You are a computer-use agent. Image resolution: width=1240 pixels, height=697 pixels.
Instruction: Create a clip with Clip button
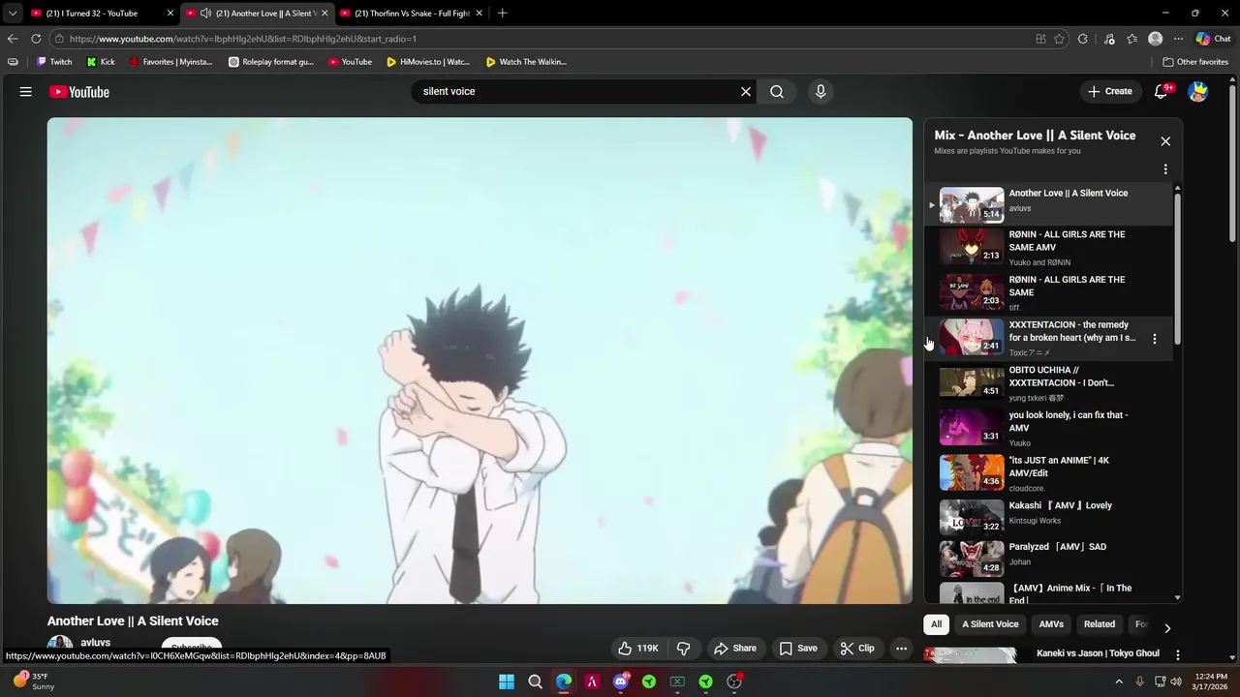(857, 649)
